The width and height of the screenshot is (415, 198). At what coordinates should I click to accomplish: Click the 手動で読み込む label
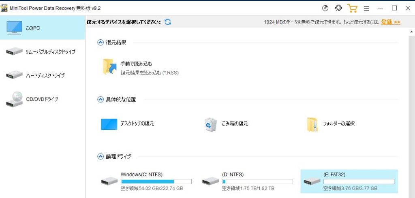pos(136,64)
